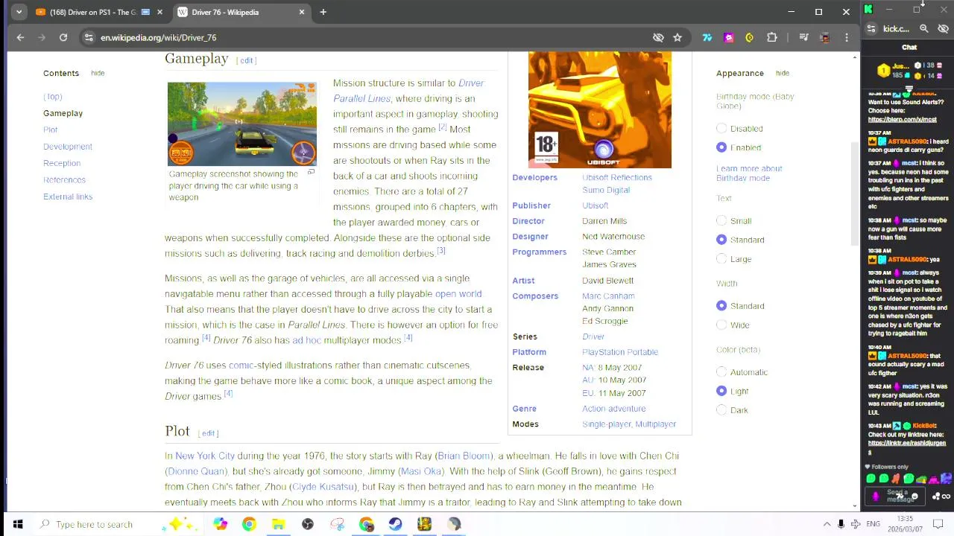The height and width of the screenshot is (536, 954).
Task: Jump to External links in Contents
Action: [x=68, y=197]
